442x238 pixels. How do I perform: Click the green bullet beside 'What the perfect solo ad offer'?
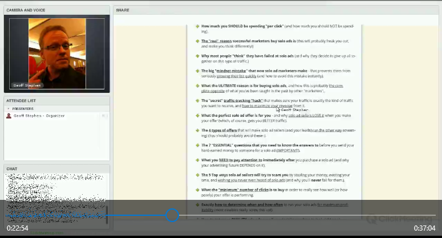pos(197,116)
